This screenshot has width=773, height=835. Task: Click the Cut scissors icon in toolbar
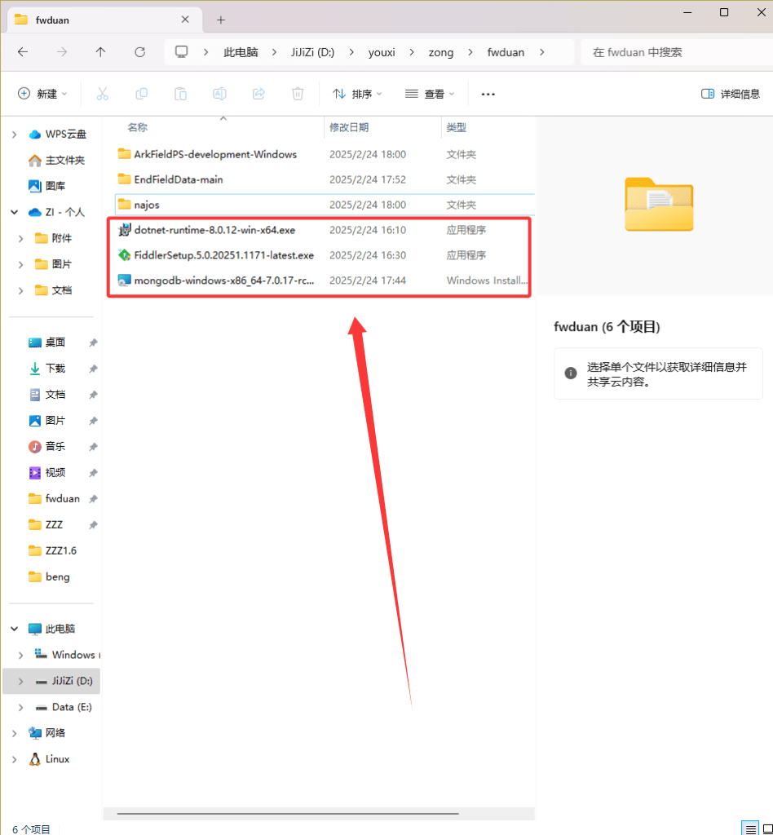(102, 94)
